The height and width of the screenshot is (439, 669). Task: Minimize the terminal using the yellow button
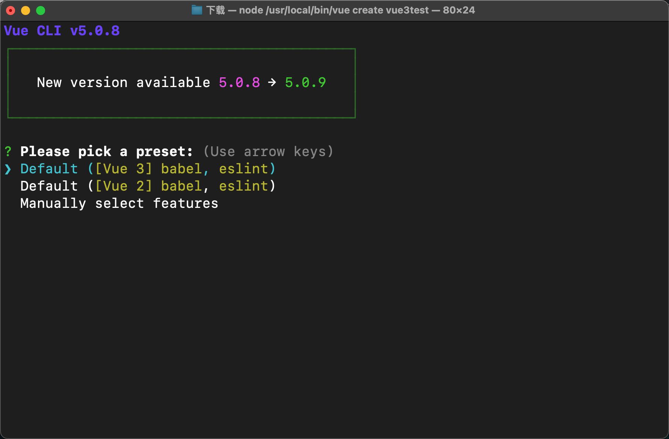coord(26,11)
